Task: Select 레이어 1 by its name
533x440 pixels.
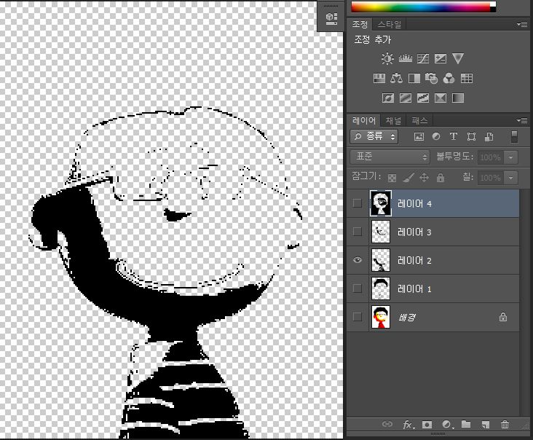Action: (414, 289)
